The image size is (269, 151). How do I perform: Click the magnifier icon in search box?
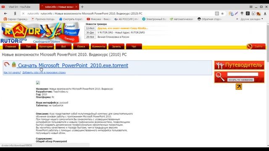point(220,77)
